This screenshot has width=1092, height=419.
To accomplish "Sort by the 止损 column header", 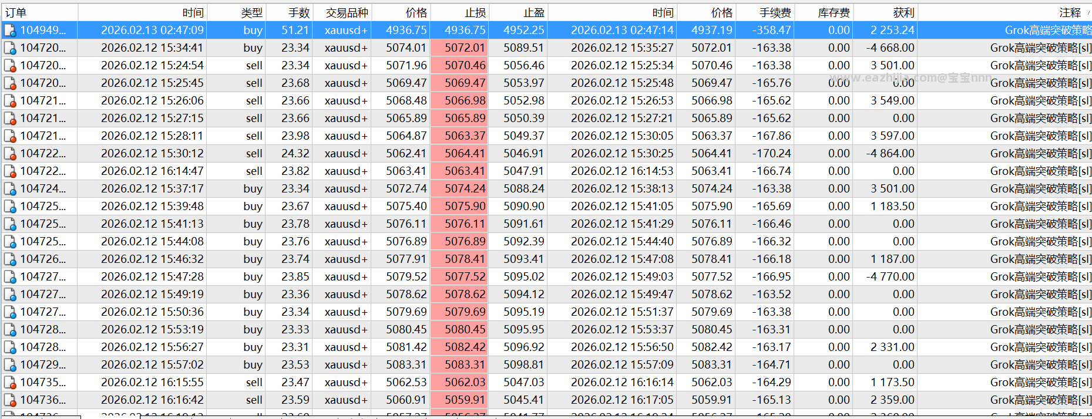I will coord(459,12).
